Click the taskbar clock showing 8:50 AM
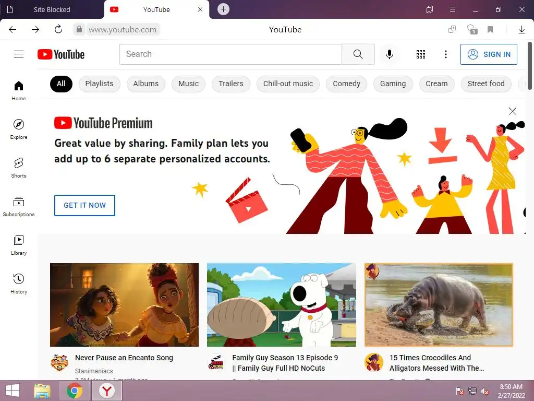Screen dimensions: 534x401 pyautogui.click(x=511, y=391)
